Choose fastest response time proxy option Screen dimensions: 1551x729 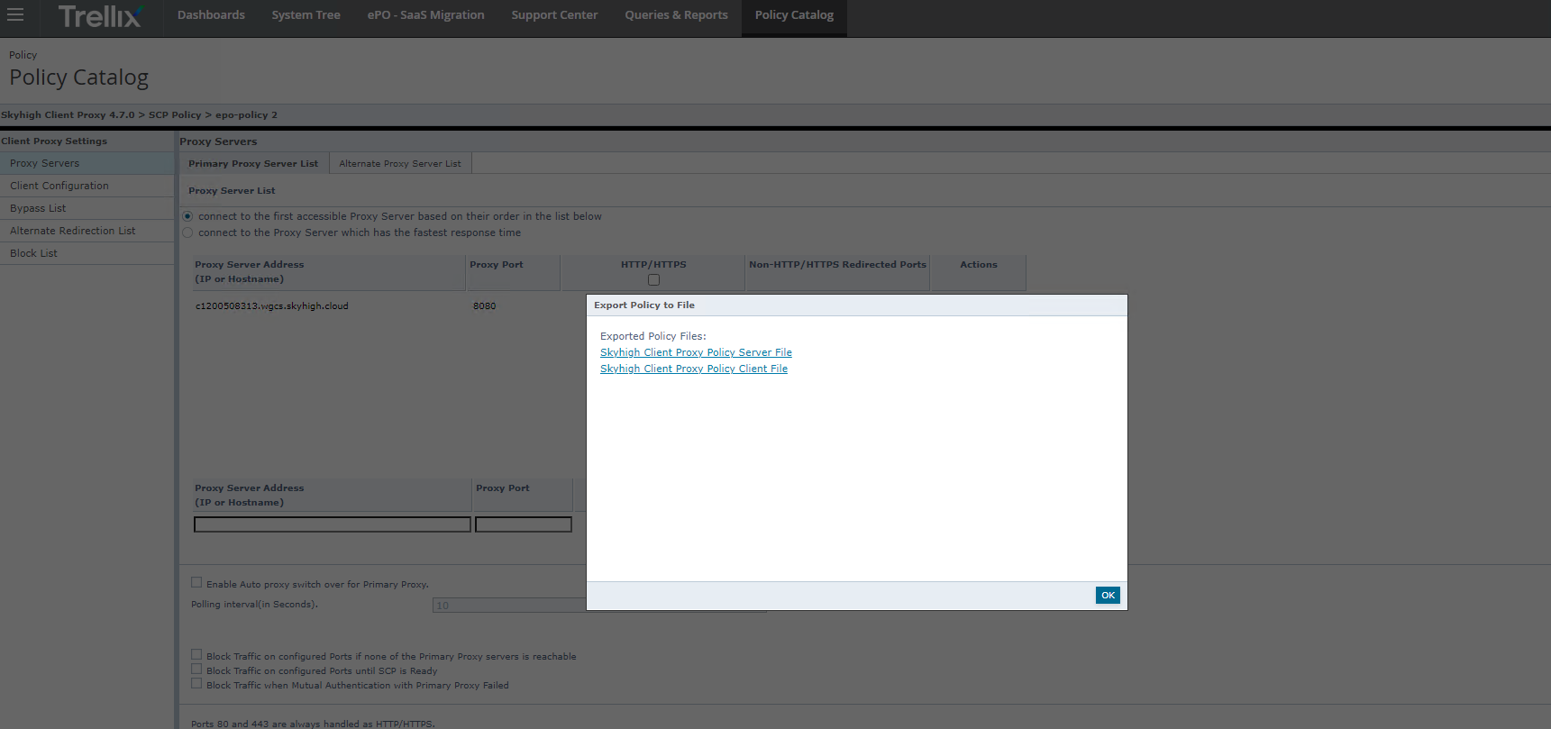pos(187,232)
